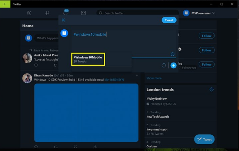Open Kiran Kanade tweet image preview
This screenshot has width=239, height=151.
[86, 113]
